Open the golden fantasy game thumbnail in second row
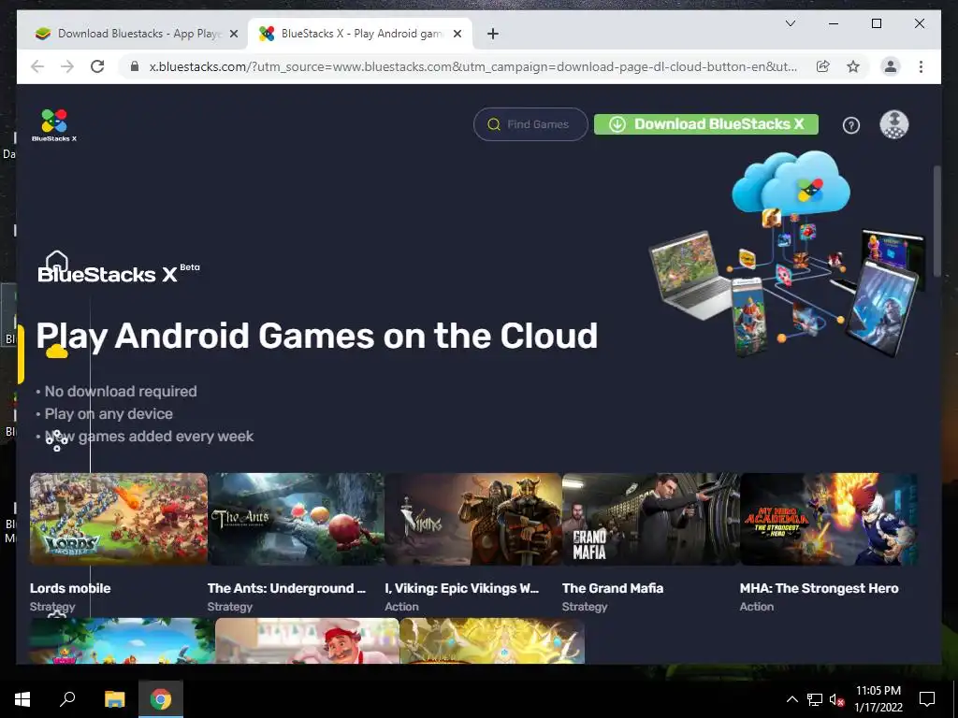Screen dimensions: 958x718 [x=492, y=641]
